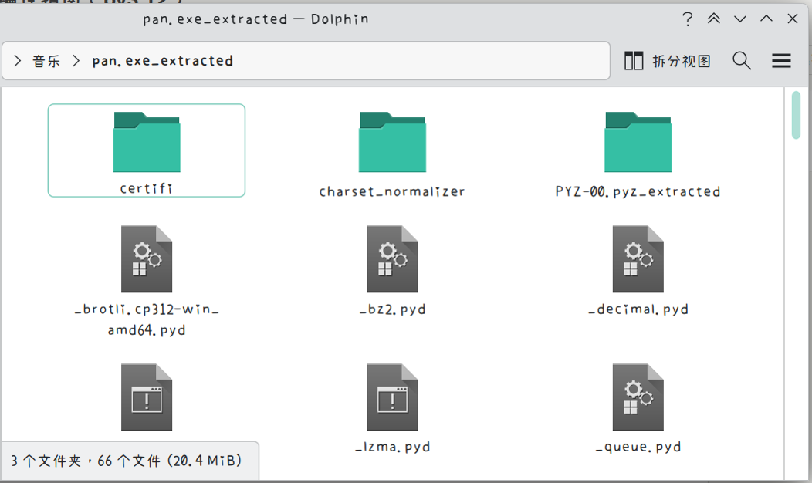Select the _bz2.pyd file icon
This screenshot has width=812, height=483.
[x=392, y=259]
